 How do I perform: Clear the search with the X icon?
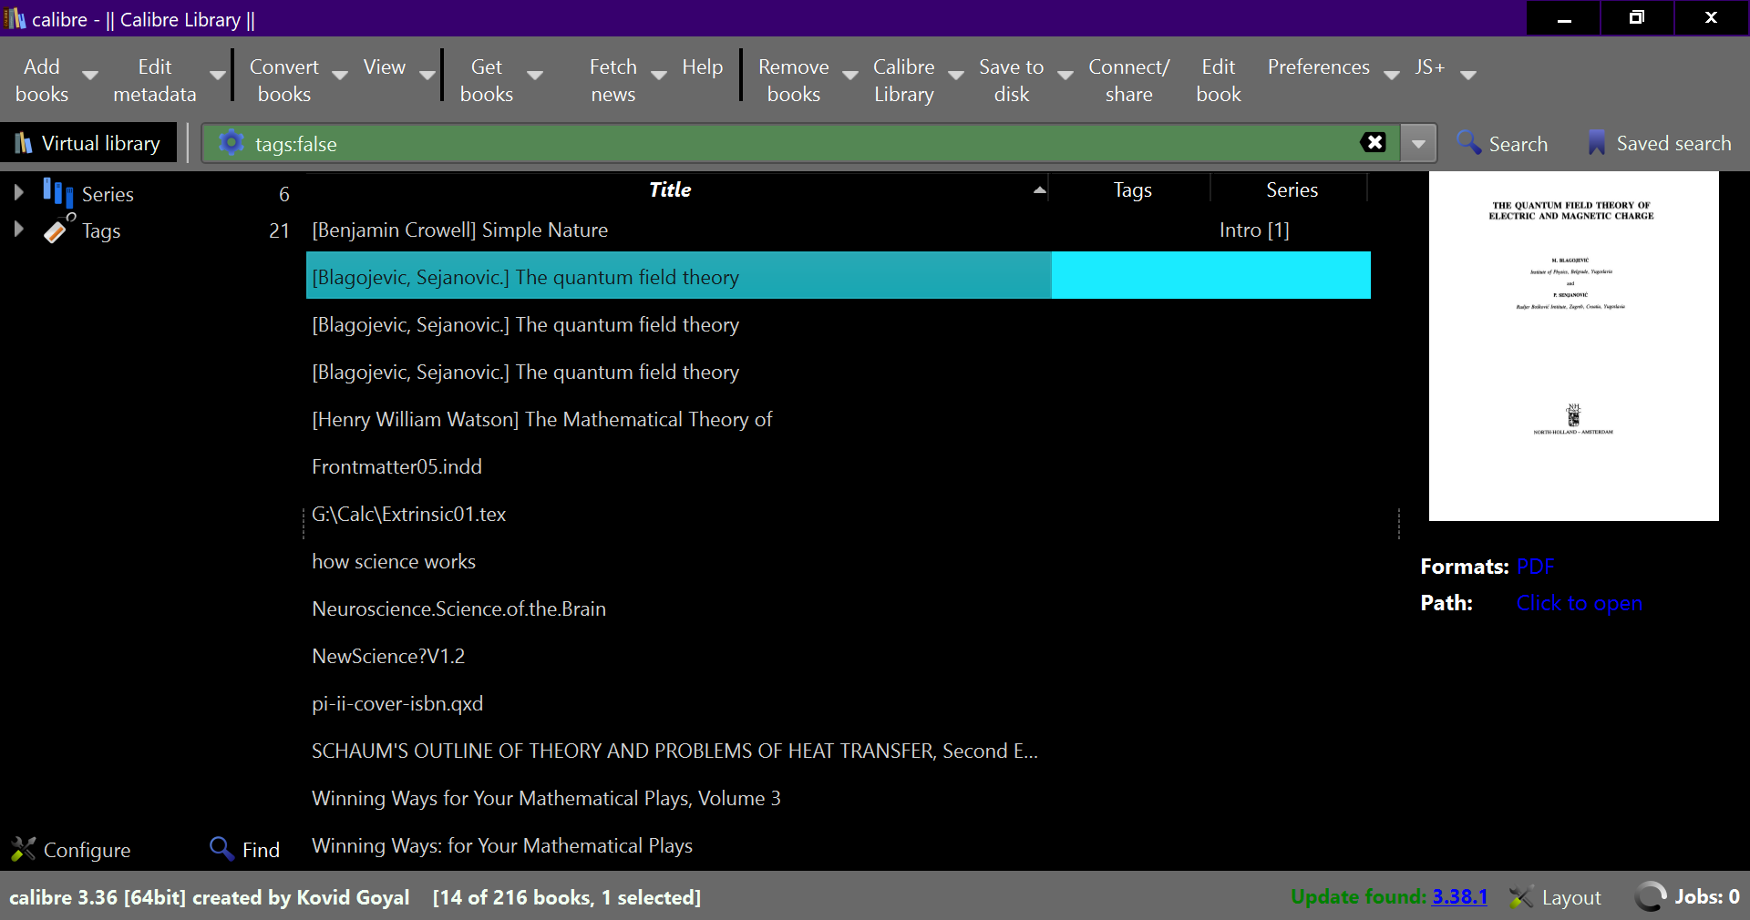[x=1374, y=142]
